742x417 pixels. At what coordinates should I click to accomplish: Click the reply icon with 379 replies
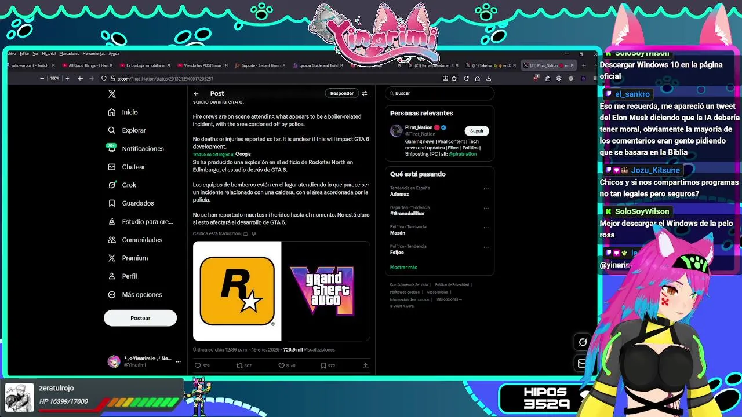(x=202, y=365)
